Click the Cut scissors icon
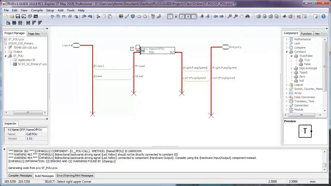The image size is (331, 186). (98, 17)
